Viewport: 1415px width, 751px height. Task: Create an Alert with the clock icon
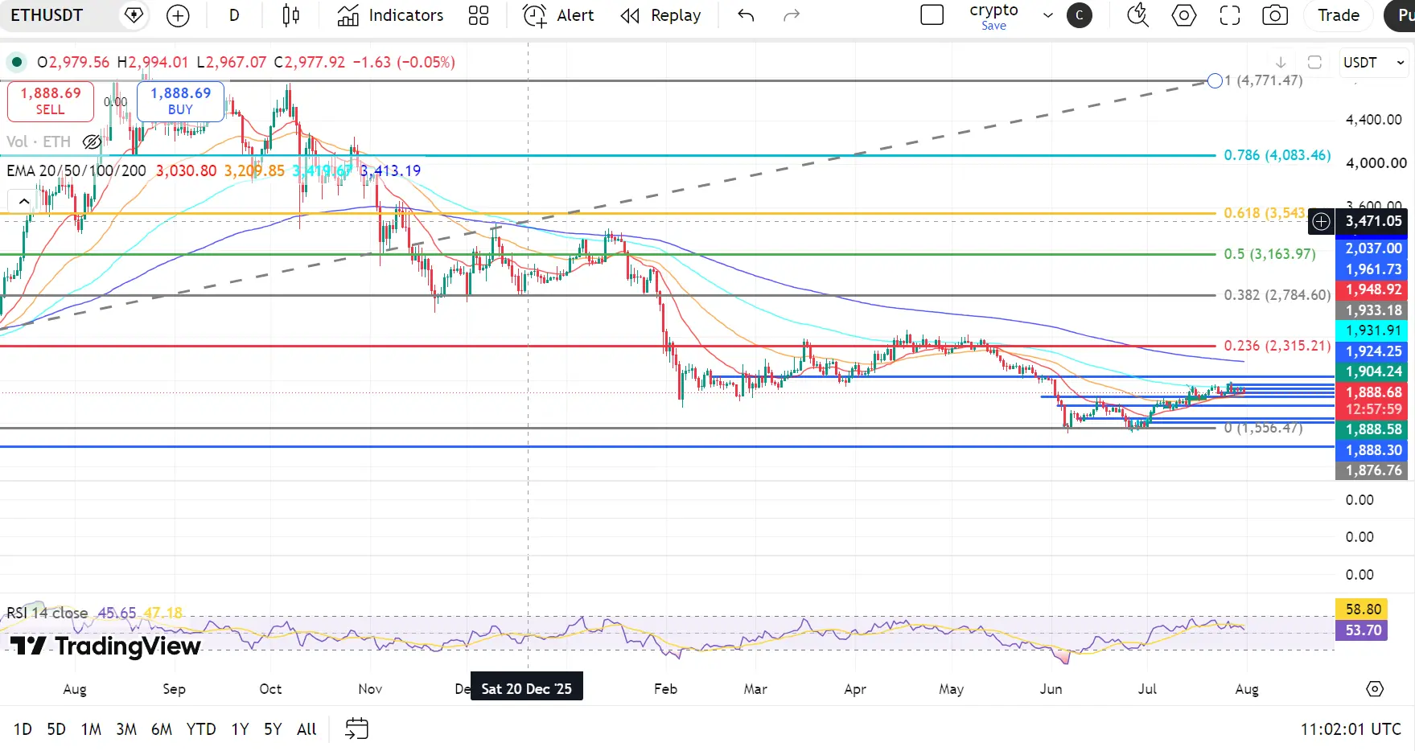[558, 15]
